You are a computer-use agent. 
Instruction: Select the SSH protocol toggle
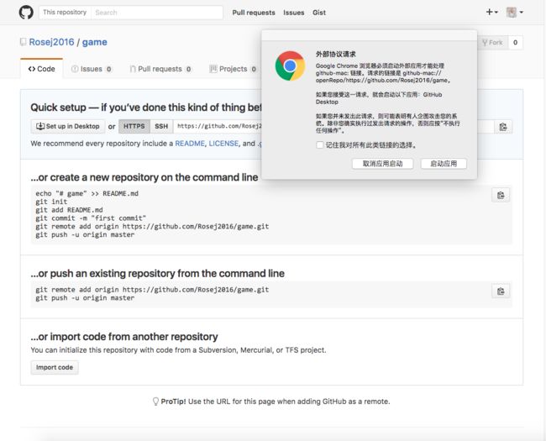[161, 127]
